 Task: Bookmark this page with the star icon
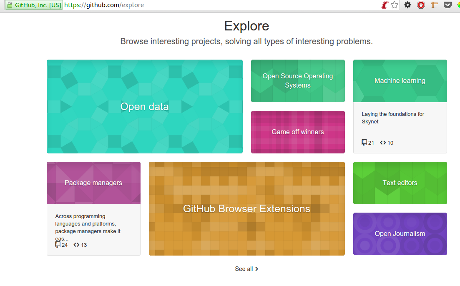(x=394, y=5)
